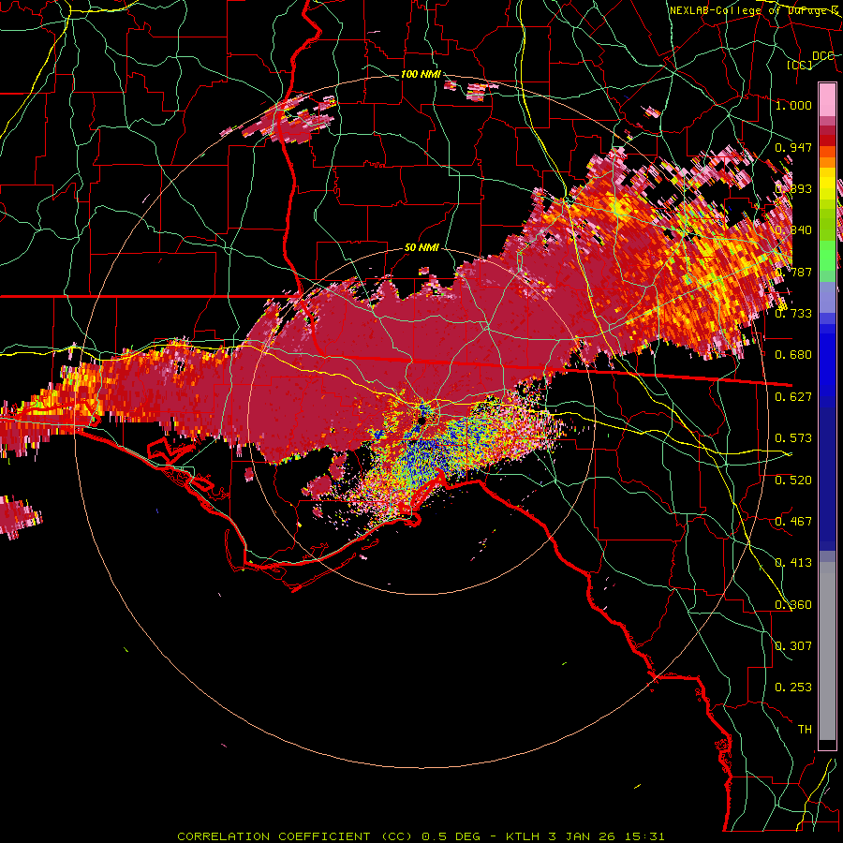Viewport: 843px width, 843px height.
Task: Select the 0.573 legend value
Action: (793, 438)
